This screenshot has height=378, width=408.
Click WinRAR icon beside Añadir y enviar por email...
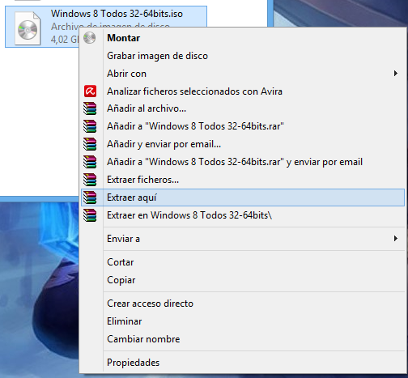click(x=90, y=144)
